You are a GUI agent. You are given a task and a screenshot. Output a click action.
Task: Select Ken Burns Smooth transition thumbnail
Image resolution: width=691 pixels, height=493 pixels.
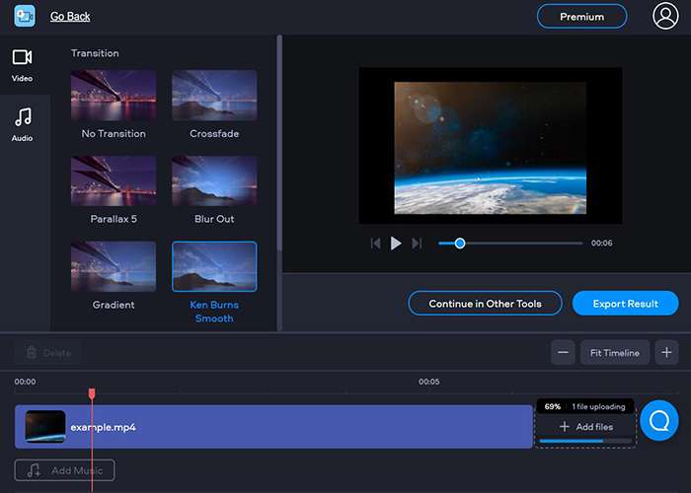214,266
